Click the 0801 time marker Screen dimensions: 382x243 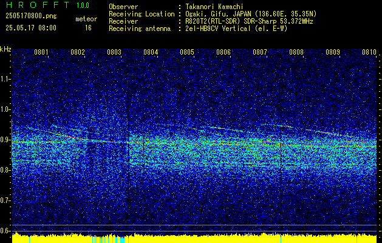(41, 52)
